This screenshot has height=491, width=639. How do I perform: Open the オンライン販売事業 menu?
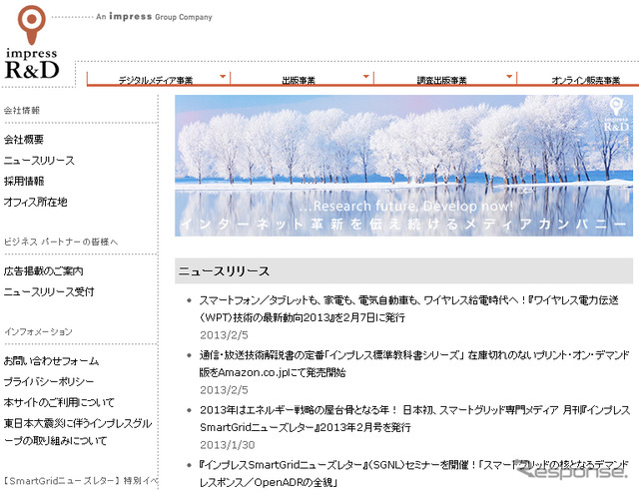tap(586, 80)
